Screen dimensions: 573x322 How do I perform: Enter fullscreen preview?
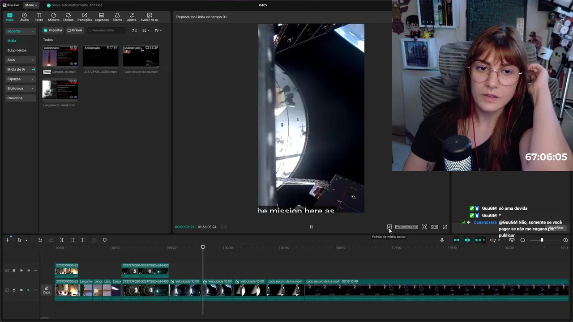[445, 227]
